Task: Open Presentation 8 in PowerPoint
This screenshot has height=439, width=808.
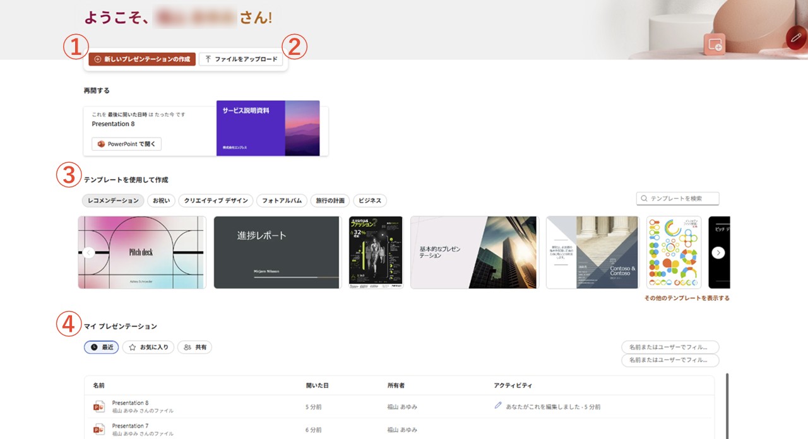Action: [x=126, y=144]
